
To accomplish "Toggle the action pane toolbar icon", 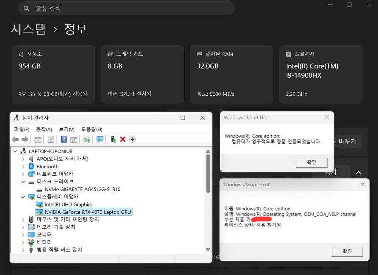I will point(74,139).
